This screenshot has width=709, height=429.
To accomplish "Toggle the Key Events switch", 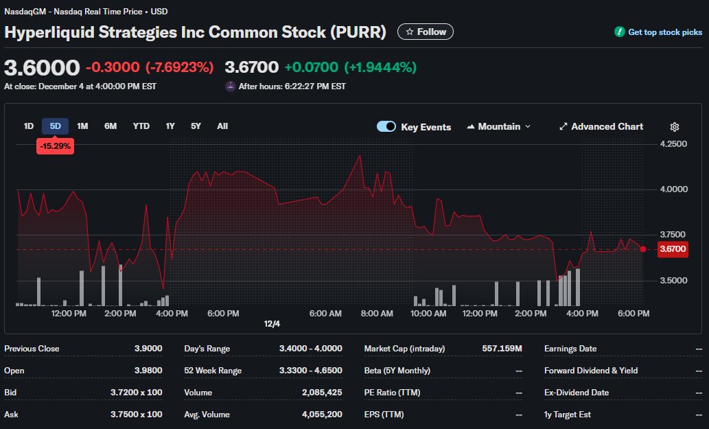I will tap(386, 127).
